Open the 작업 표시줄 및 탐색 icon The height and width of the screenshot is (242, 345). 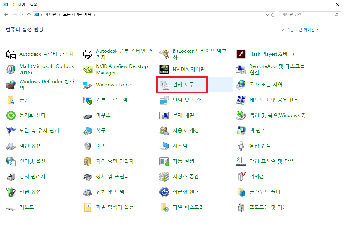tap(241, 161)
